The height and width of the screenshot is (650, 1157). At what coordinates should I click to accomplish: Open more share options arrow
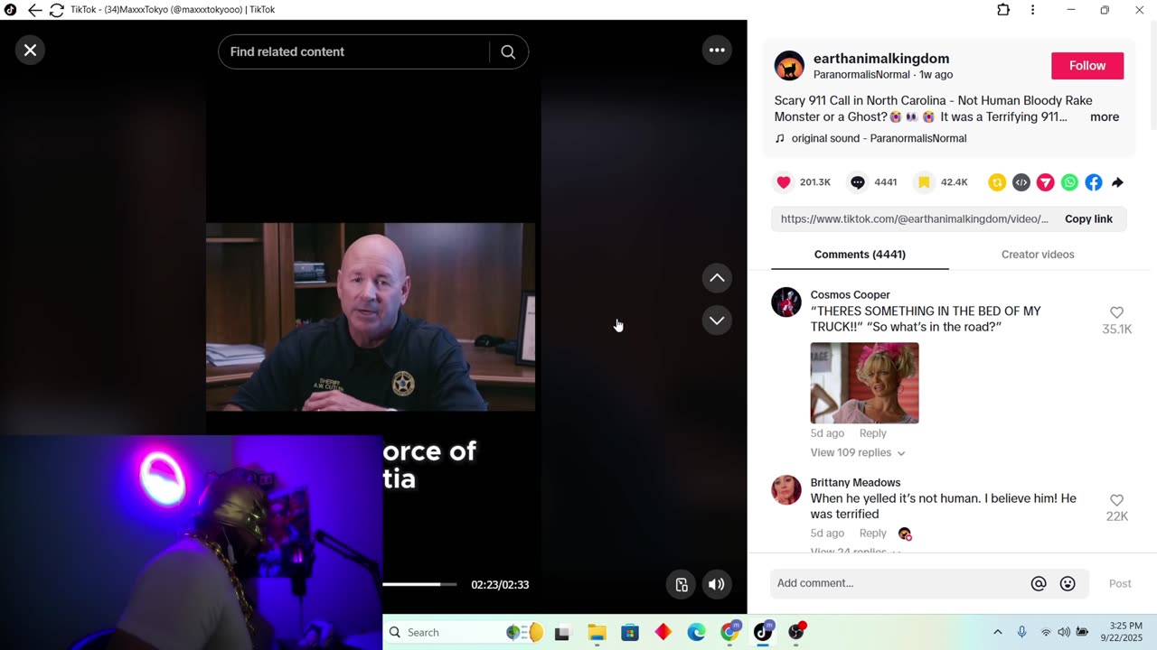pyautogui.click(x=1117, y=182)
